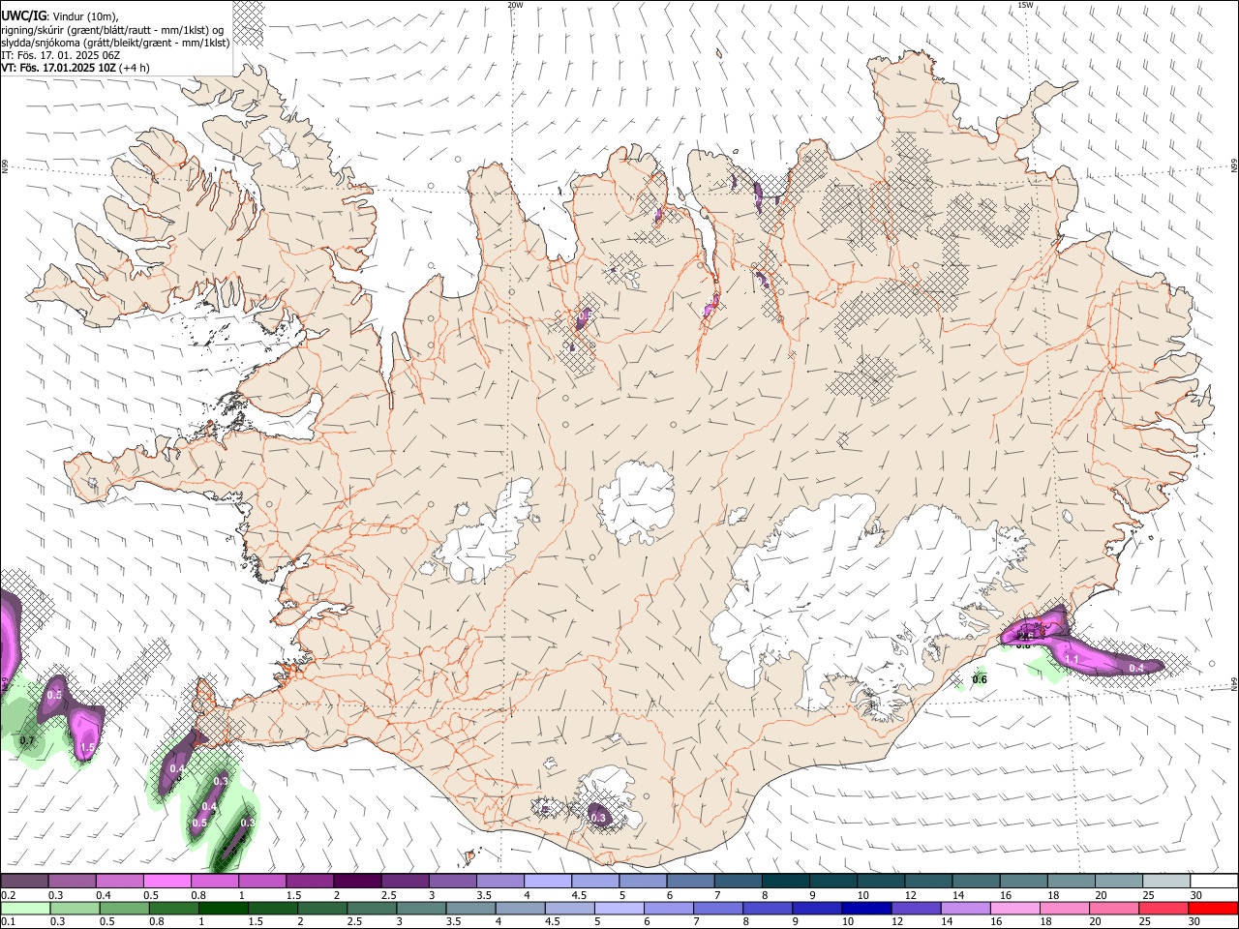Screen dimensions: 1239x929
Task: Click the '0.7' value over the green rain area
Action: point(27,740)
